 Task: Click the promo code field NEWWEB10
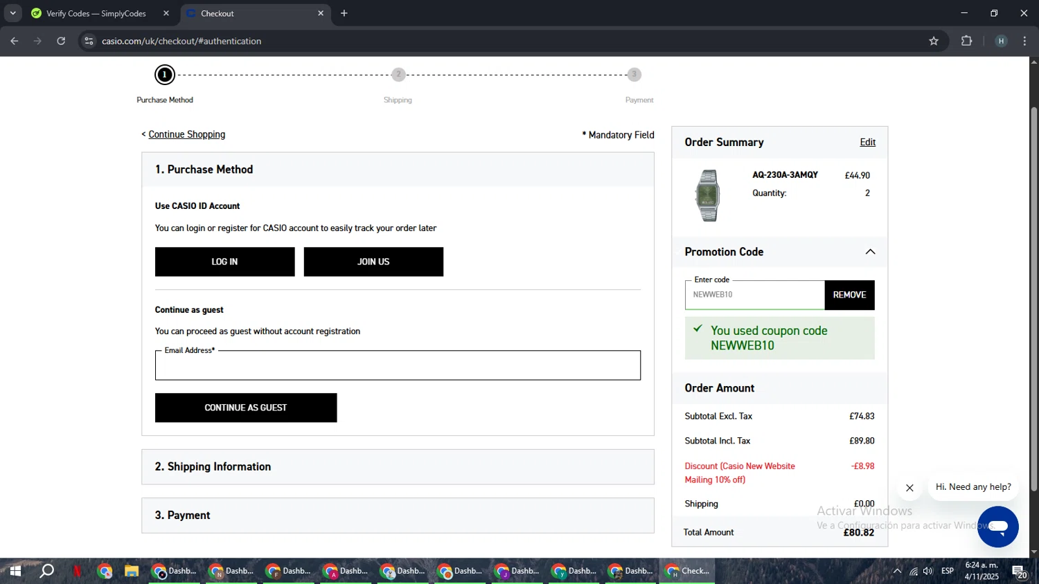point(755,295)
